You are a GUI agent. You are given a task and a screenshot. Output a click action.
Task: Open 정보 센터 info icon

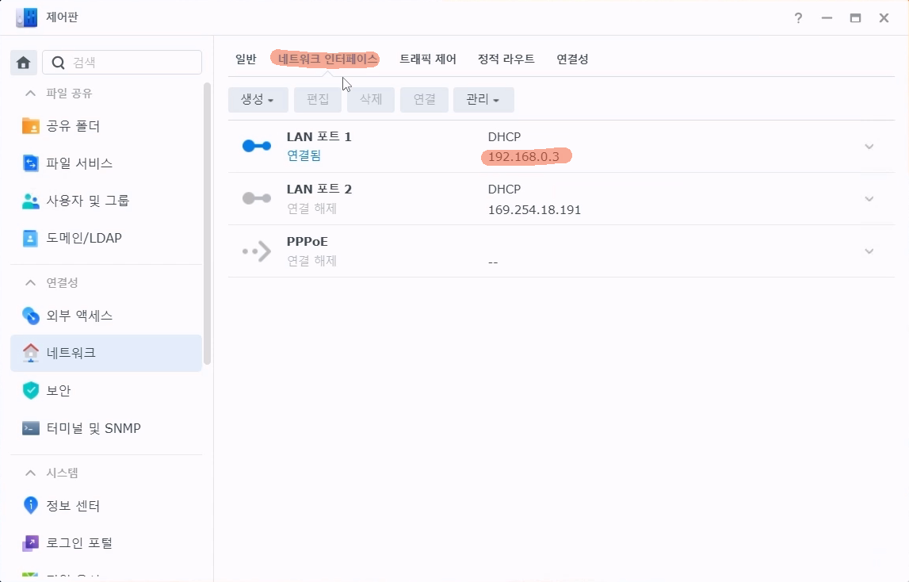pyautogui.click(x=31, y=505)
